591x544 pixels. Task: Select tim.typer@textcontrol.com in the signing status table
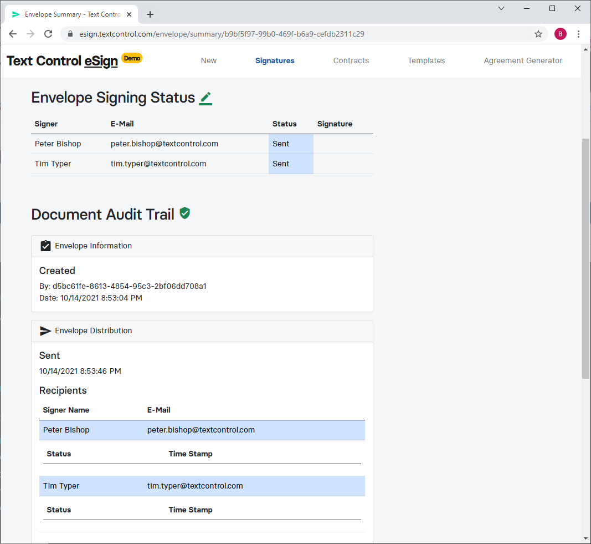(x=158, y=164)
